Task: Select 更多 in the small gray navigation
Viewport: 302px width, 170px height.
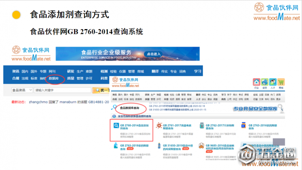Action: pos(278,99)
